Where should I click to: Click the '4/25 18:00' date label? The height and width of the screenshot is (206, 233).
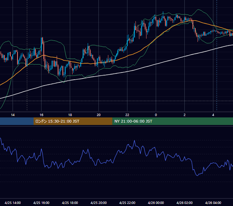(70, 203)
